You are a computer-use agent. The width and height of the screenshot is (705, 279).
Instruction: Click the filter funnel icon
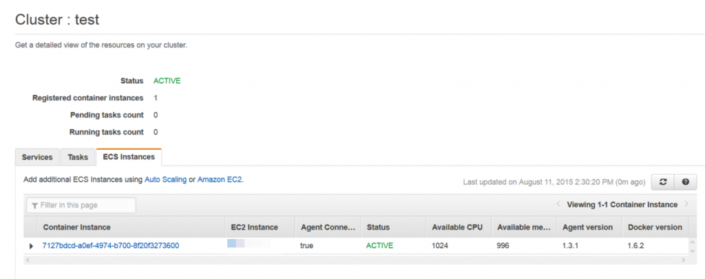34,205
